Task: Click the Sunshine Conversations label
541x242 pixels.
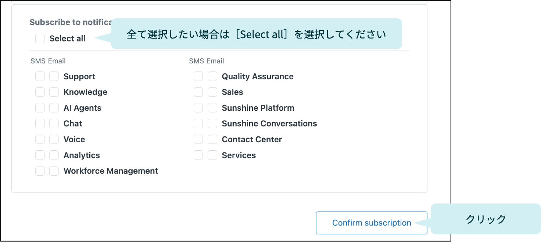Action: [x=269, y=124]
